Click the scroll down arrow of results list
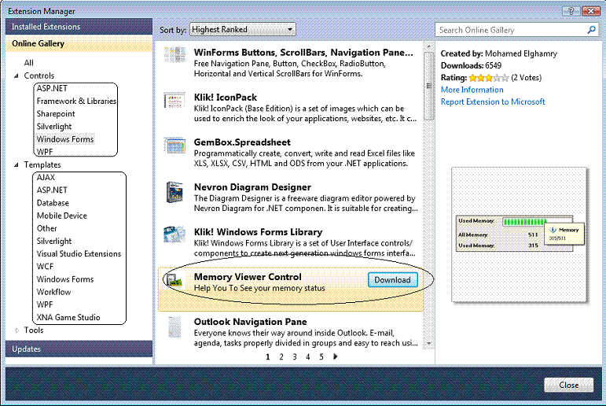The image size is (606, 406). tap(428, 344)
